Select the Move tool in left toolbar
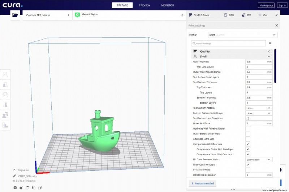The height and width of the screenshot is (192, 289). click(5, 75)
